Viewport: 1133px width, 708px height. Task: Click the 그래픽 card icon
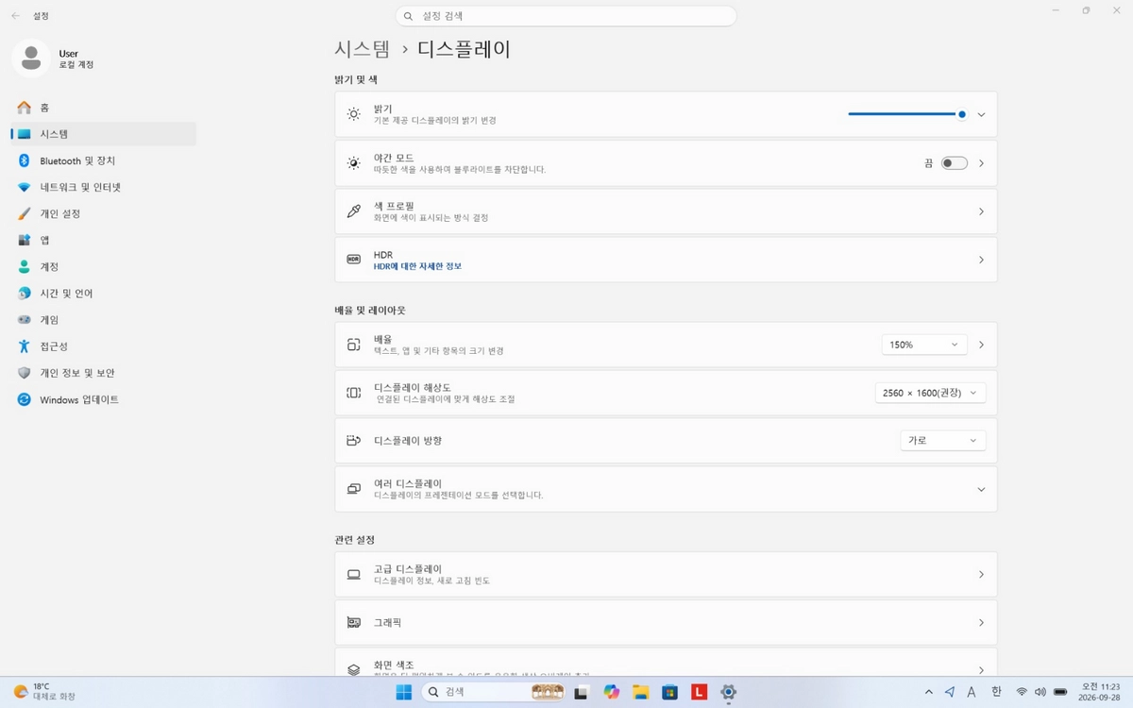coord(353,623)
